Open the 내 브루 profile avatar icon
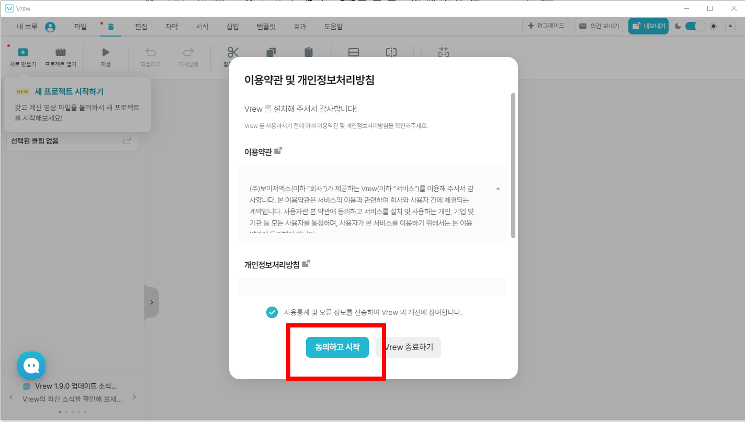745x422 pixels. coord(50,27)
